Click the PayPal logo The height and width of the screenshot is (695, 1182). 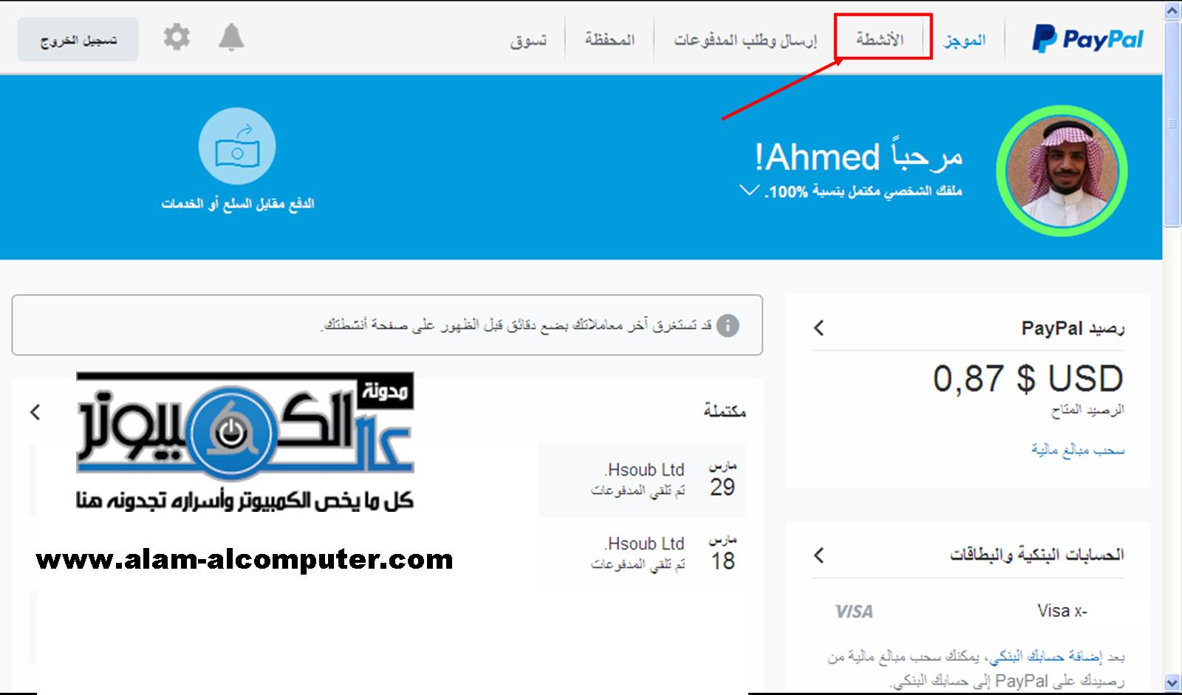pos(1087,39)
